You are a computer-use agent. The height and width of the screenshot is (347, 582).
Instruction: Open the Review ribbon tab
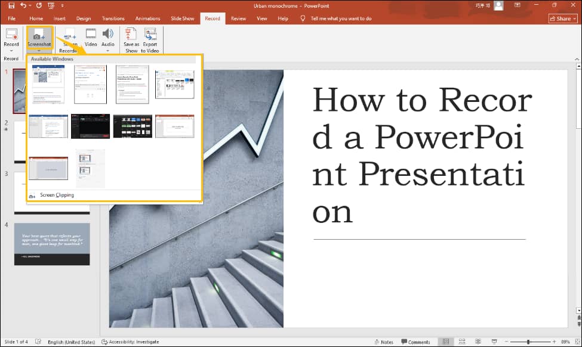(x=238, y=18)
